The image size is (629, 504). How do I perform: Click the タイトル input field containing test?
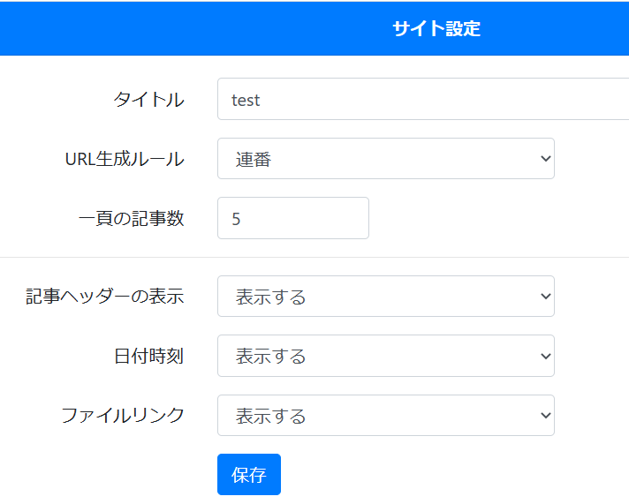422,100
